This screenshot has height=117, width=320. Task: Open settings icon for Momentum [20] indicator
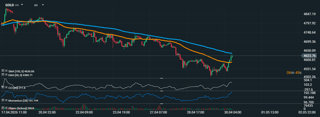point(3,100)
